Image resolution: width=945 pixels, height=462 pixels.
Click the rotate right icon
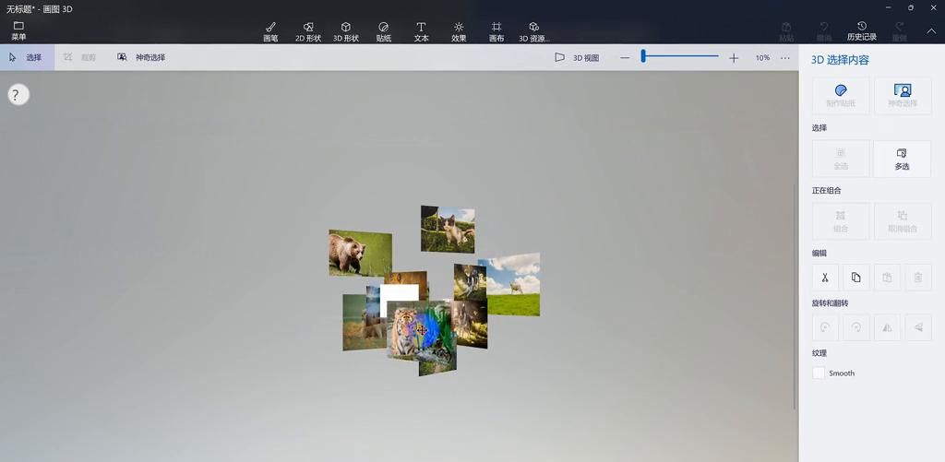click(855, 327)
